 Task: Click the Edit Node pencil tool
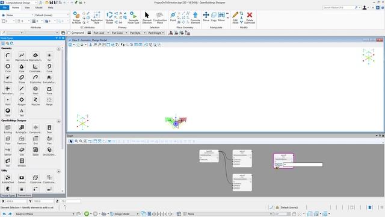tap(235, 17)
